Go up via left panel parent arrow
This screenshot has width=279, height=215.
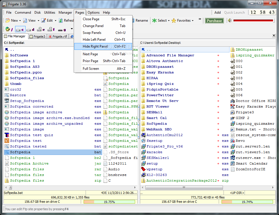7,50
